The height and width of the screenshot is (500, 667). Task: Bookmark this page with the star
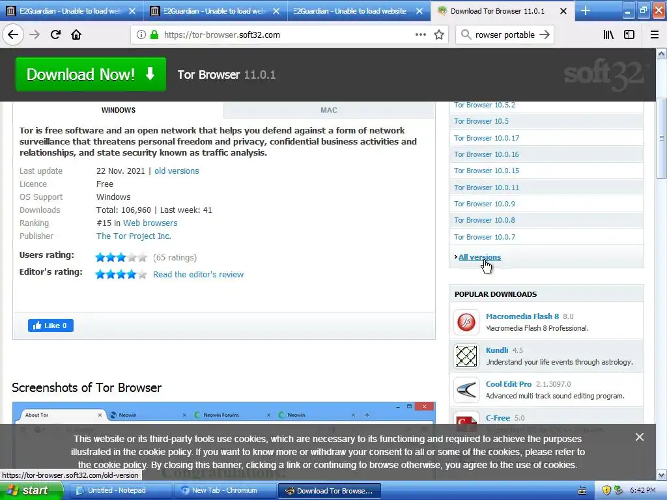(439, 35)
